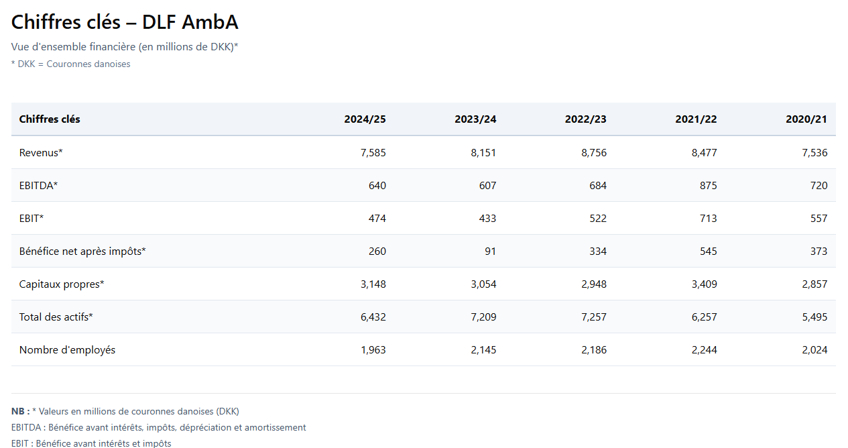848x448 pixels.
Task: Select the "Nombre d'employés" row label
Action: pyautogui.click(x=67, y=350)
